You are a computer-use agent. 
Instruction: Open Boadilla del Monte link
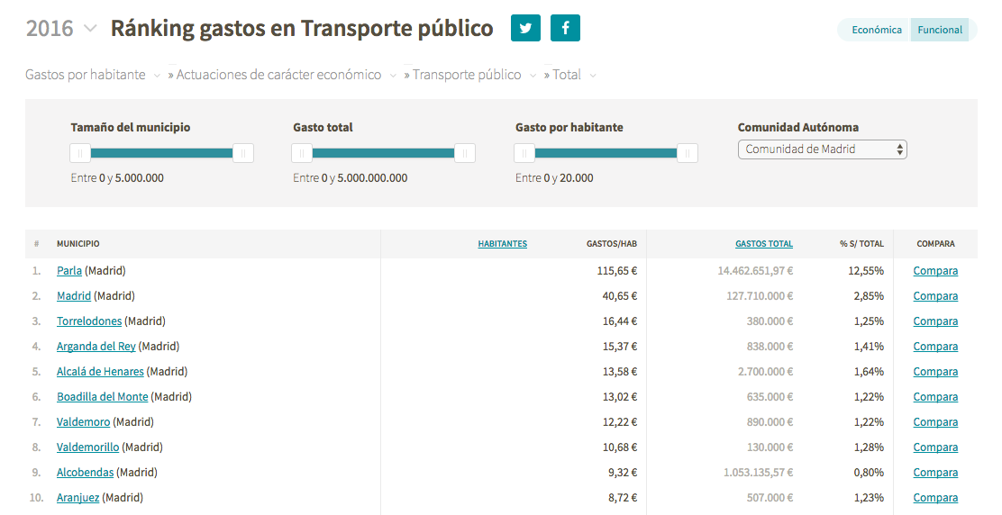coord(102,397)
